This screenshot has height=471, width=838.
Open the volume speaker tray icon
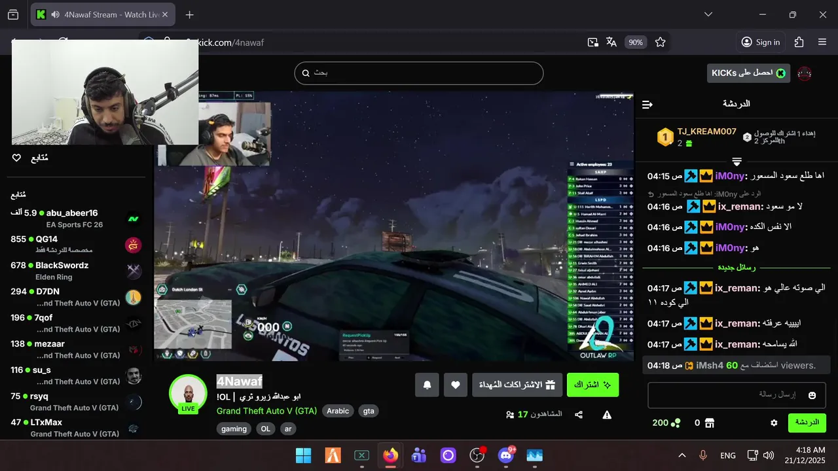click(769, 455)
